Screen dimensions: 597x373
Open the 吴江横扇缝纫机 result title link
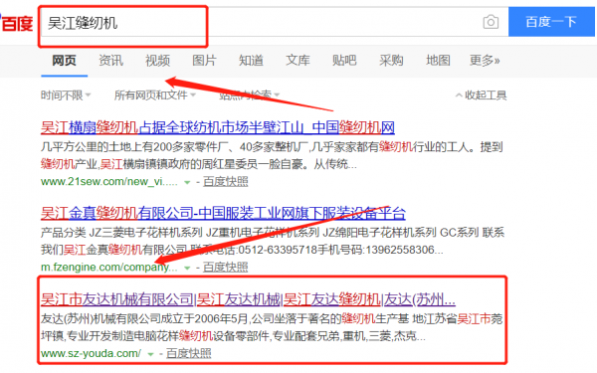coord(217,127)
